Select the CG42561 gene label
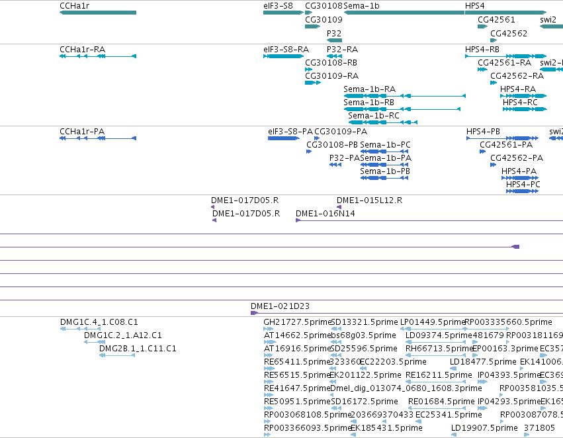The height and width of the screenshot is (438, 563). pos(496,20)
